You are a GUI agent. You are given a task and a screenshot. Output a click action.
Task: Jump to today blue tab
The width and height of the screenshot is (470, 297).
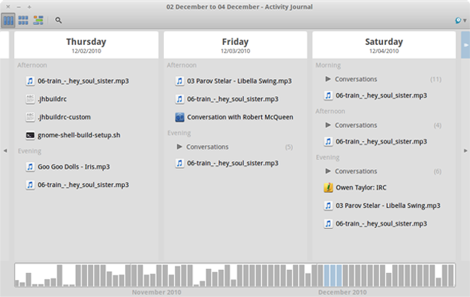(x=465, y=45)
